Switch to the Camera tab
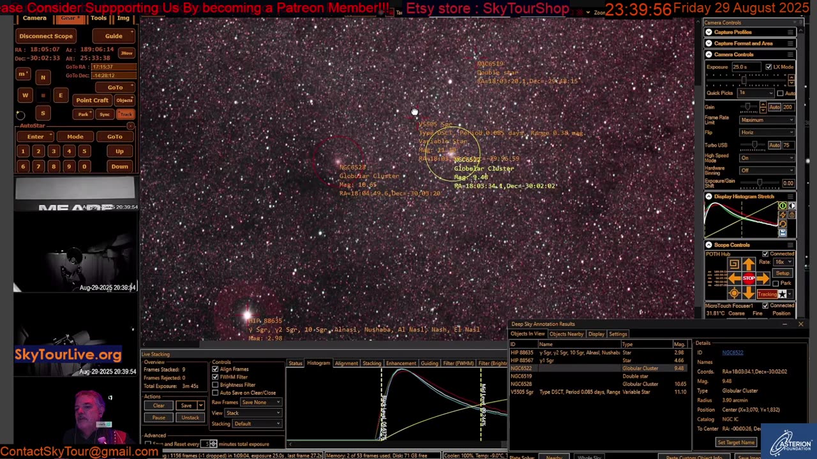This screenshot has width=817, height=459. (x=34, y=18)
